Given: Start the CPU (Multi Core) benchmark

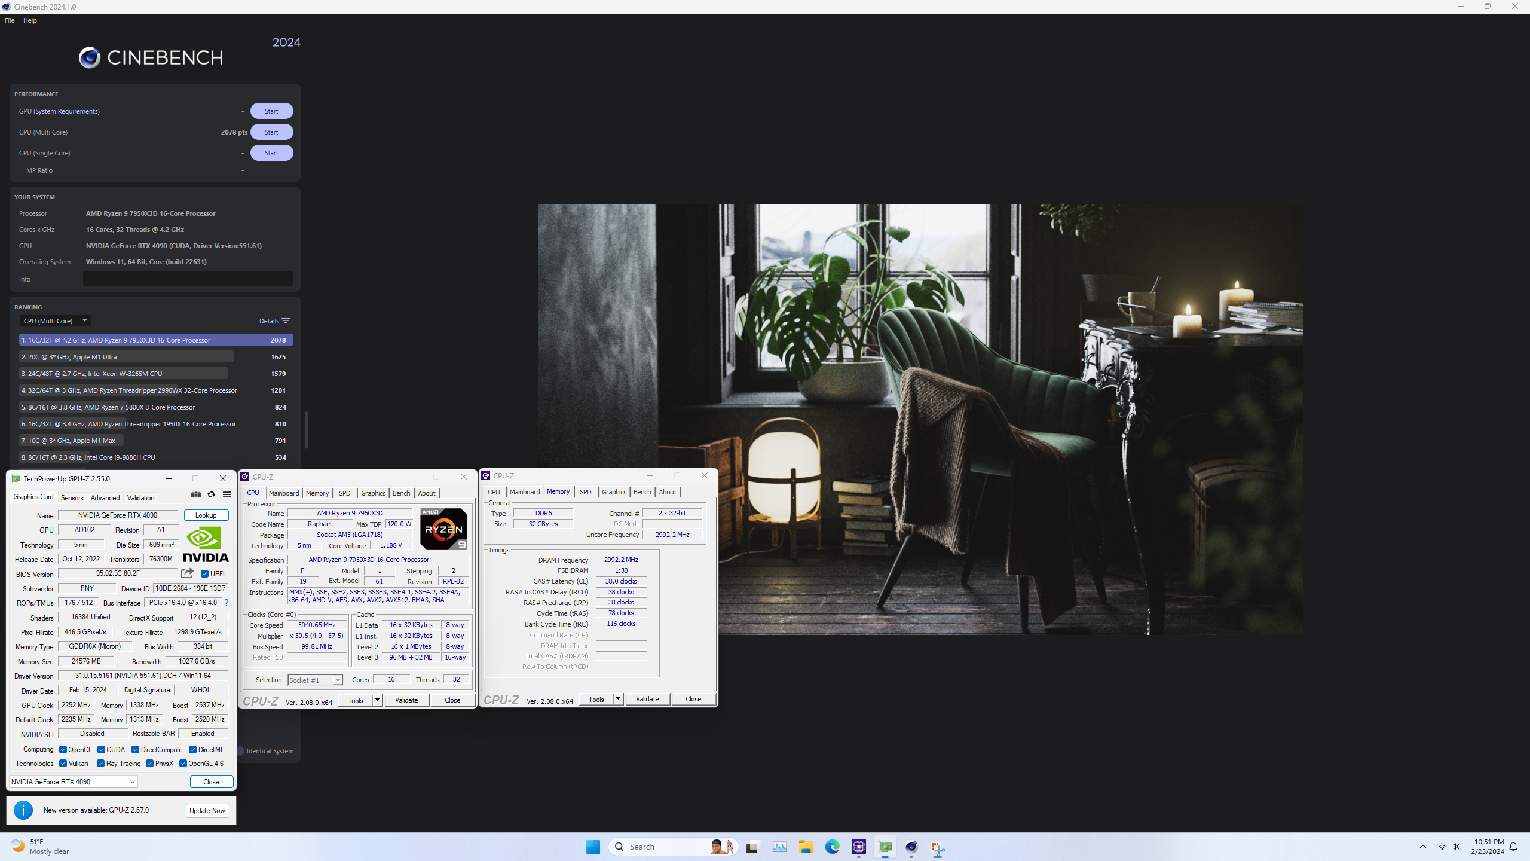Looking at the screenshot, I should coord(271,132).
